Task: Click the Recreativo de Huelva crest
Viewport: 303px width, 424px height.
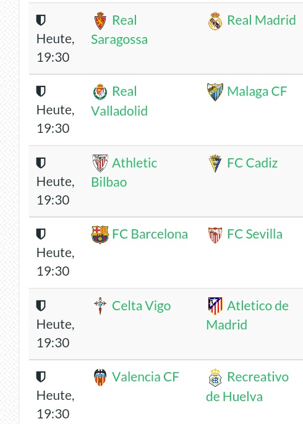Action: (215, 378)
